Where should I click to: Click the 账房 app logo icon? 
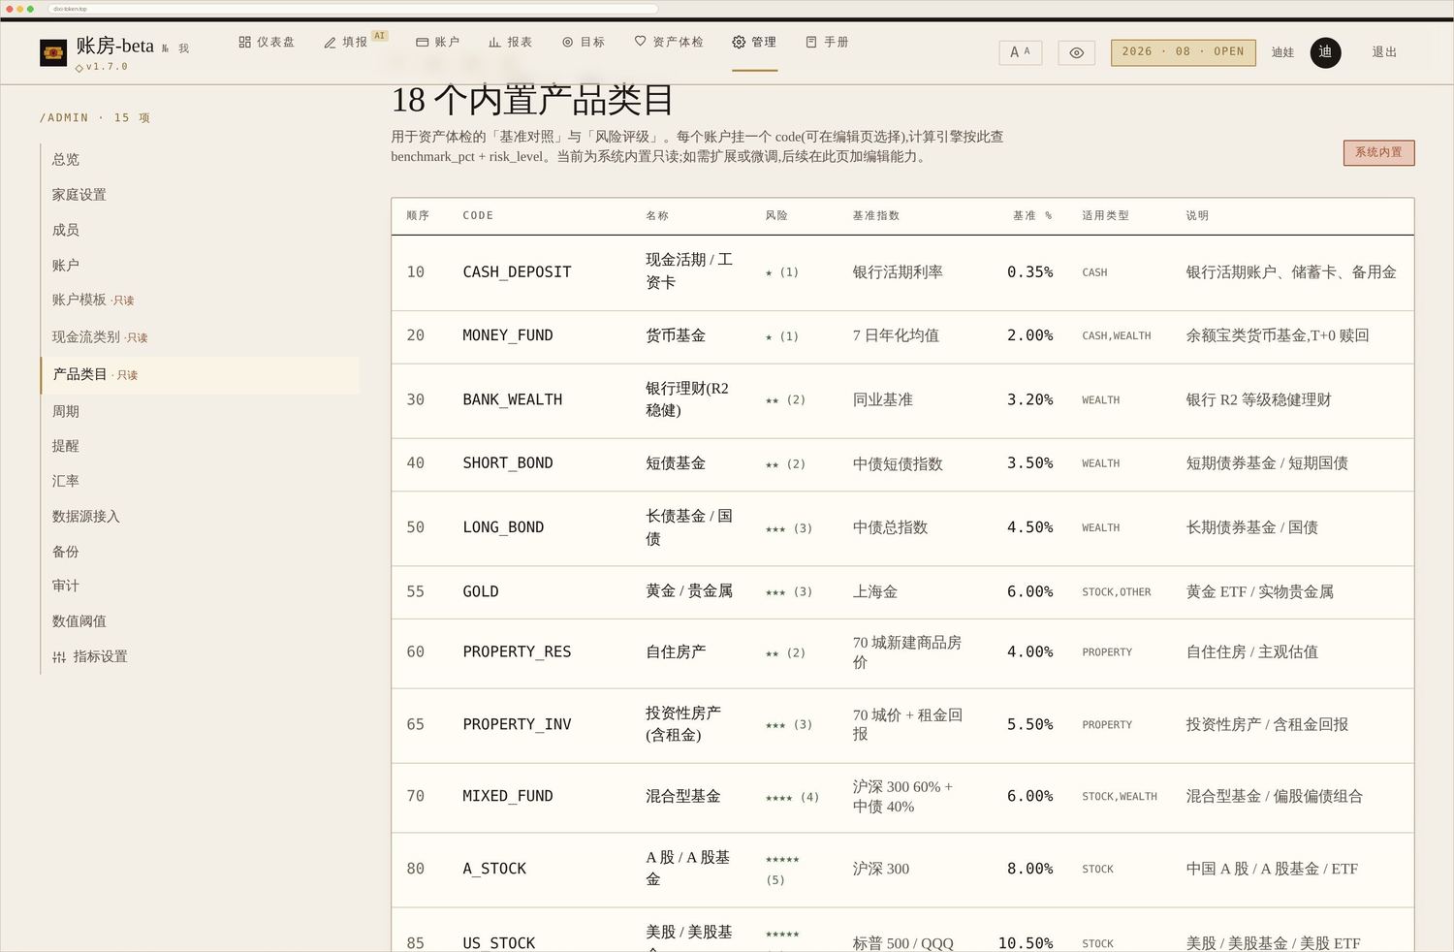tap(53, 52)
